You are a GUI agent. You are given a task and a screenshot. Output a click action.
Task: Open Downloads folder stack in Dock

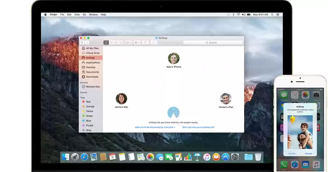tap(248, 157)
